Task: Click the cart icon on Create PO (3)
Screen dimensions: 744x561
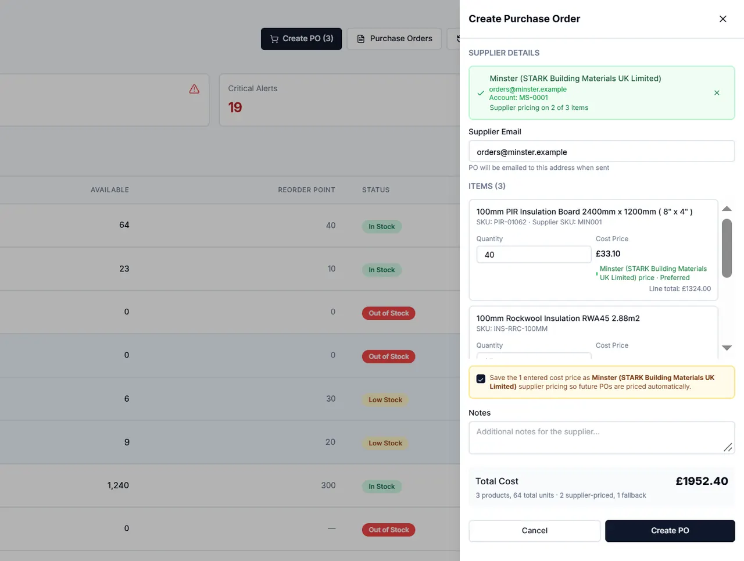Action: click(274, 39)
